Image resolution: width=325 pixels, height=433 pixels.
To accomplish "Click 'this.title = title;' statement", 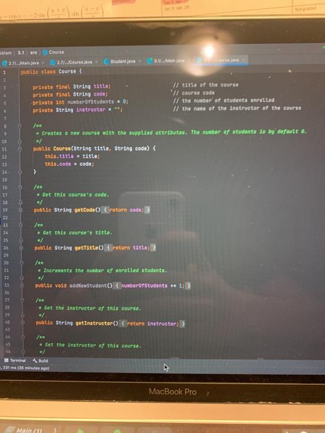I will 72,156.
